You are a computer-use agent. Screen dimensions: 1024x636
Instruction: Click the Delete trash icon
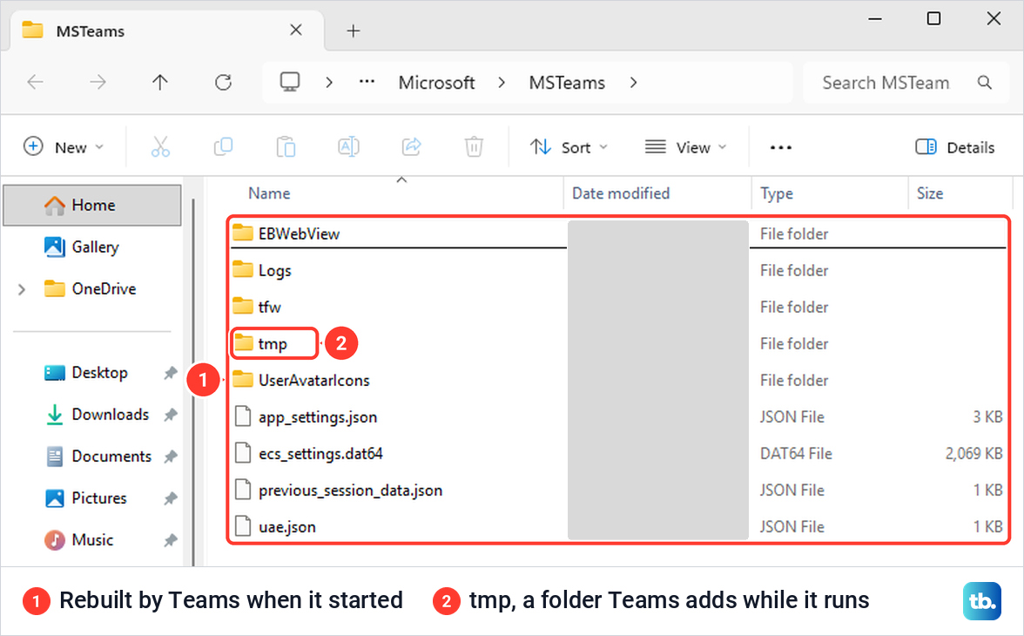coord(474,147)
